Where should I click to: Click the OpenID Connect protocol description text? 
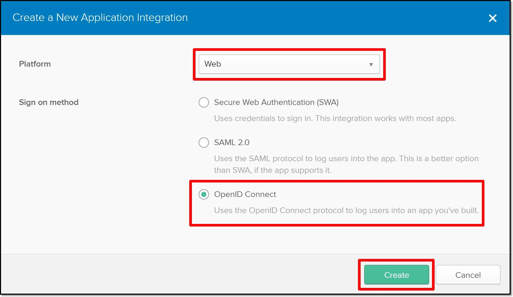click(346, 210)
